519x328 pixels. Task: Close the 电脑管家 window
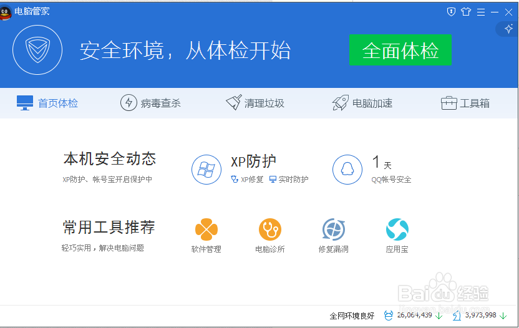(508, 12)
